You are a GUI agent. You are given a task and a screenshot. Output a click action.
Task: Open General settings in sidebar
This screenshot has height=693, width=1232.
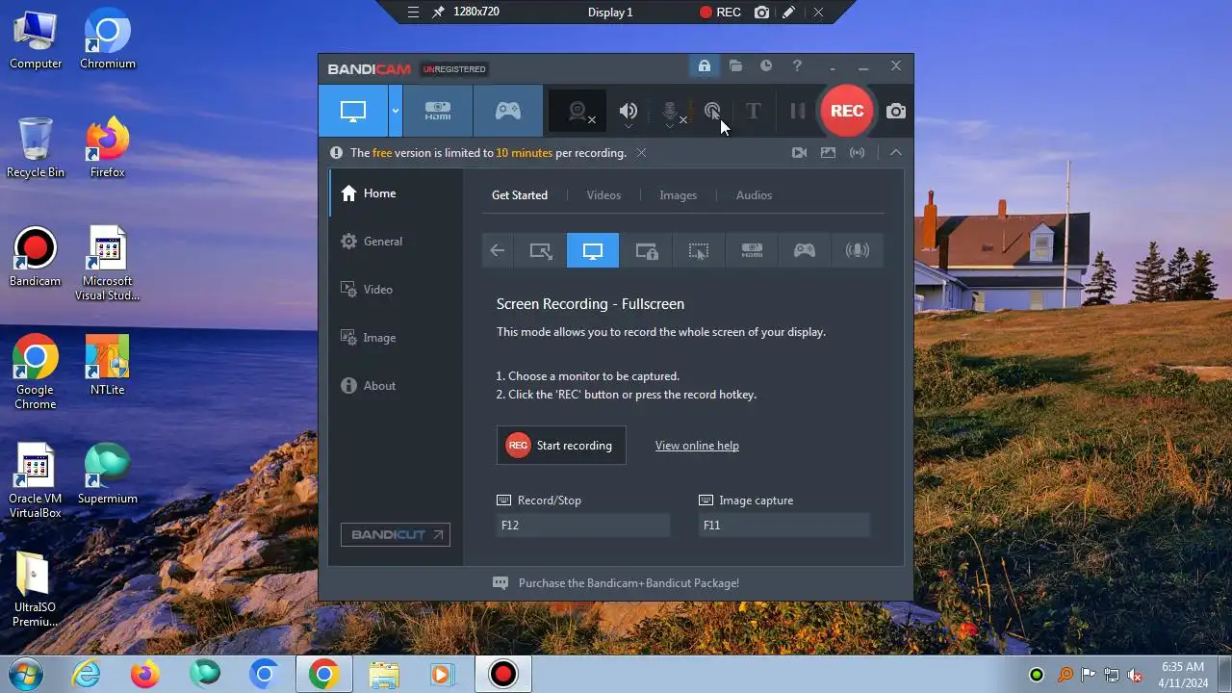click(396, 242)
